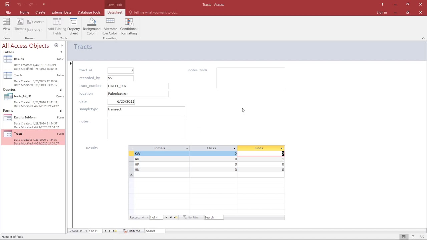This screenshot has height=240, width=427.
Task: Save with the quick access Save icon
Action: coord(7,4)
